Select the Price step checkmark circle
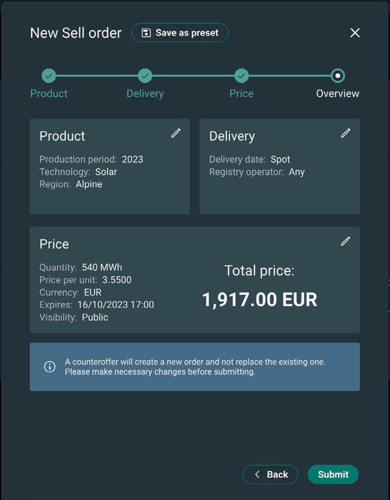 coord(241,76)
